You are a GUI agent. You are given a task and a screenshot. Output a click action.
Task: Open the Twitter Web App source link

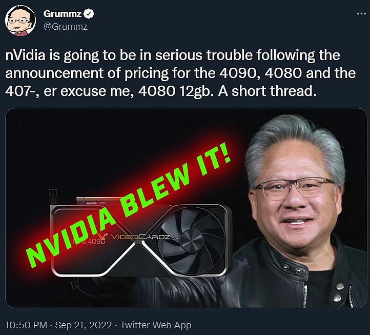[x=156, y=325]
